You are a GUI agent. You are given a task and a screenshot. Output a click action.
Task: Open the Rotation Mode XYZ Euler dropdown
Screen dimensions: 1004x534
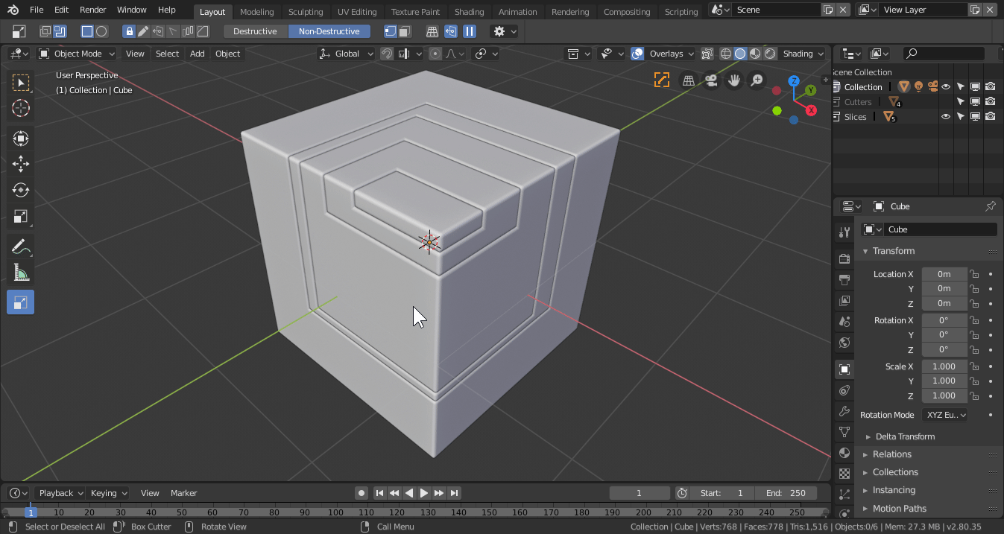pos(945,415)
